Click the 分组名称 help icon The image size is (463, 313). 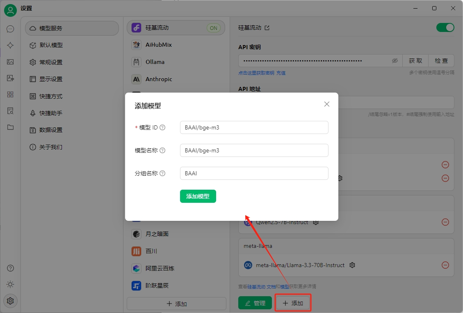tap(162, 173)
